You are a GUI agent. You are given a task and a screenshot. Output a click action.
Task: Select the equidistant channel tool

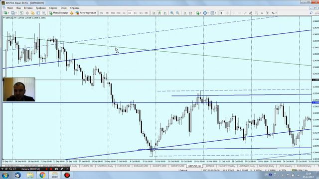[251, 13]
